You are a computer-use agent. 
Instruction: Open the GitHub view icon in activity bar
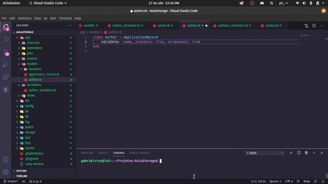[6, 89]
